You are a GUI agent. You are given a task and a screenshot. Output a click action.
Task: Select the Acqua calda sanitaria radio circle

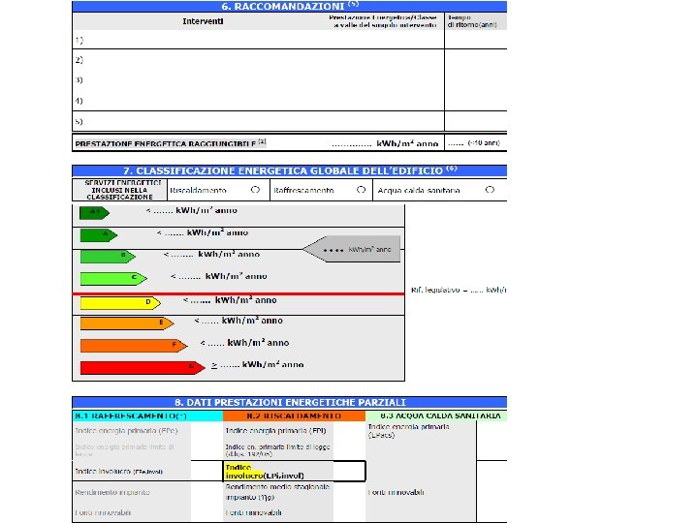coord(490,190)
